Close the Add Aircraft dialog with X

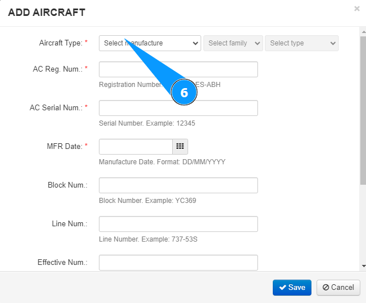tap(356, 9)
